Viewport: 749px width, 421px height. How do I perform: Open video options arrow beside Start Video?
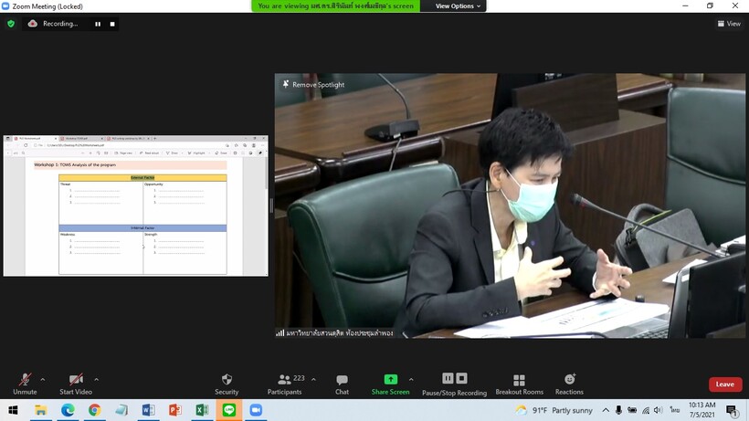[x=97, y=380]
